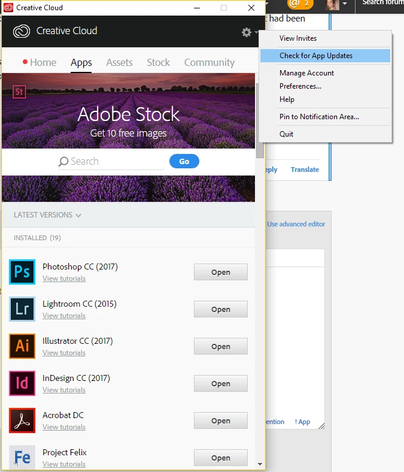View tutorials for InDesign CC
Image resolution: width=404 pixels, height=472 pixels.
pos(64,390)
